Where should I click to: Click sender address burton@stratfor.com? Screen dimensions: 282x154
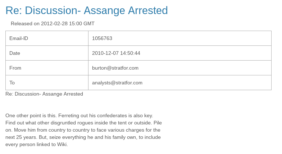[x=115, y=68]
